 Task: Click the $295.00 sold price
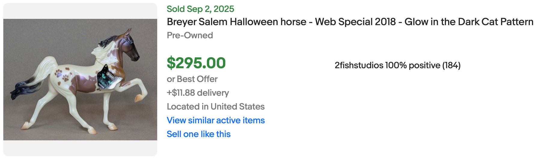[196, 63]
